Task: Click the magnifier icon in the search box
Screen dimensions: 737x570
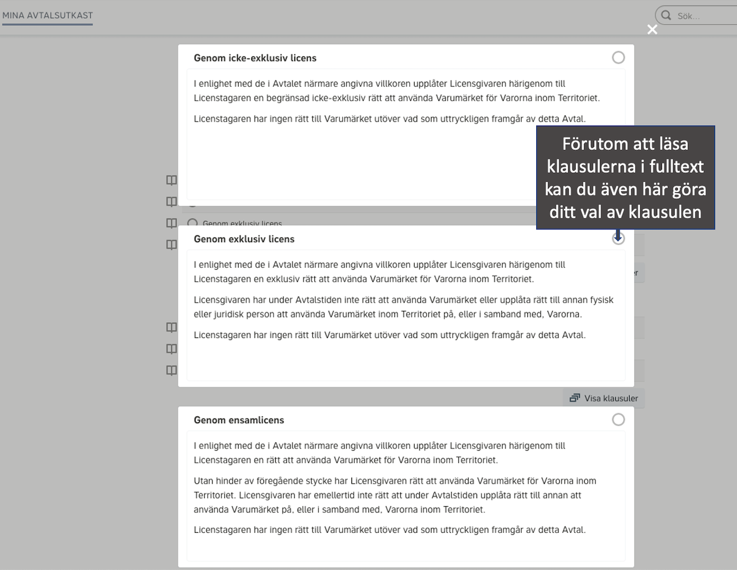Action: coord(666,15)
